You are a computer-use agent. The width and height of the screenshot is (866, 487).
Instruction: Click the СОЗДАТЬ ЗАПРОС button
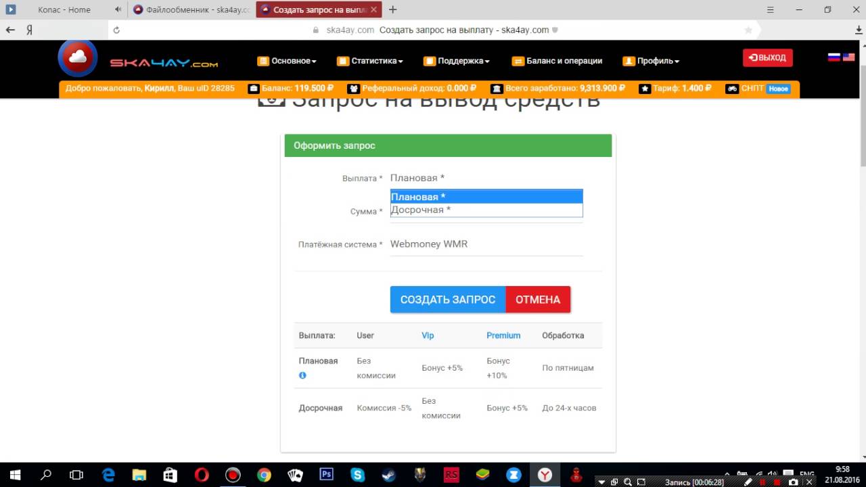448,300
